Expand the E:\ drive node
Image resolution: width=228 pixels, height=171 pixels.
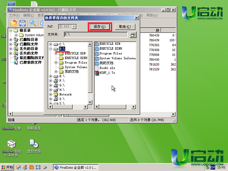51,76
